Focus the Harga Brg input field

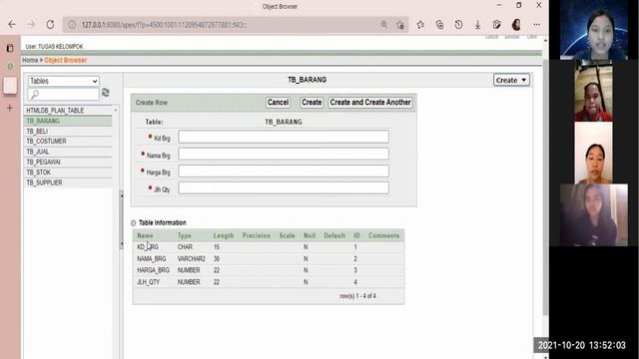click(x=284, y=171)
